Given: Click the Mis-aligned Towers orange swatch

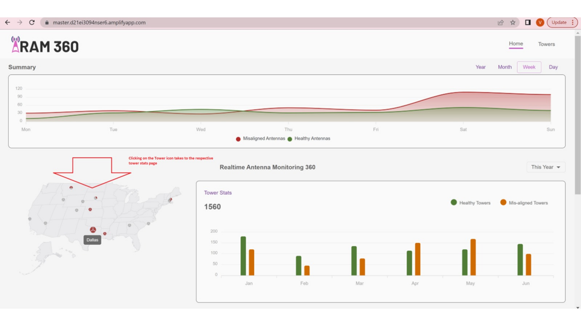Looking at the screenshot, I should pos(503,202).
